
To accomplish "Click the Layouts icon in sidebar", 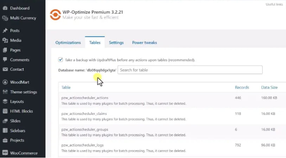I will pos(5,102).
